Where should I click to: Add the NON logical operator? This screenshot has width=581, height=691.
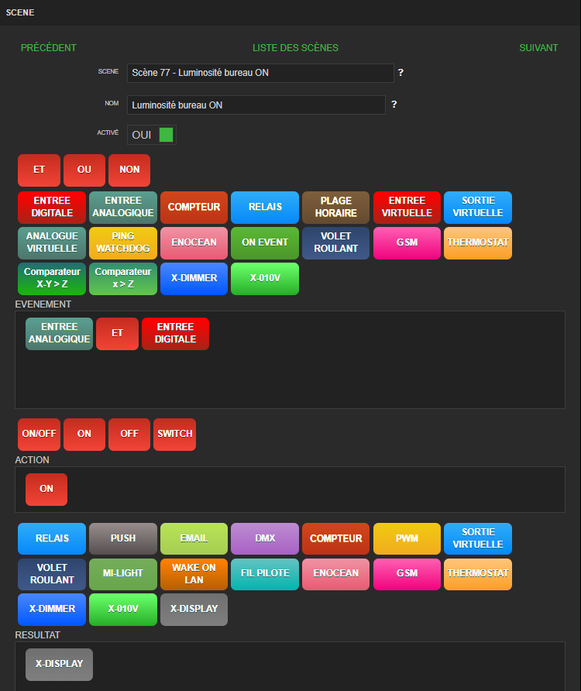(129, 170)
